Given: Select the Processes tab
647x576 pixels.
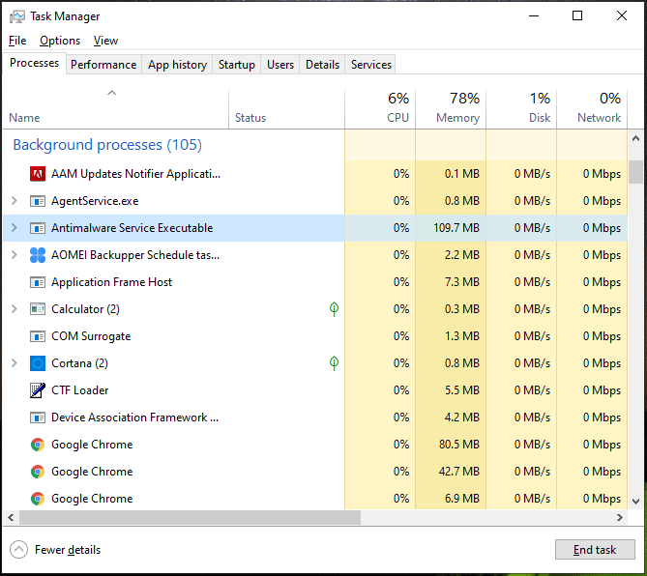Looking at the screenshot, I should [34, 63].
